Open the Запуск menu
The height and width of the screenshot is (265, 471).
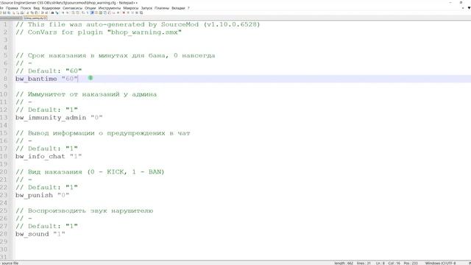coord(146,8)
